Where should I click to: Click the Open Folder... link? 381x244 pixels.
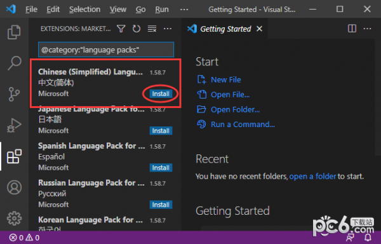pos(235,109)
